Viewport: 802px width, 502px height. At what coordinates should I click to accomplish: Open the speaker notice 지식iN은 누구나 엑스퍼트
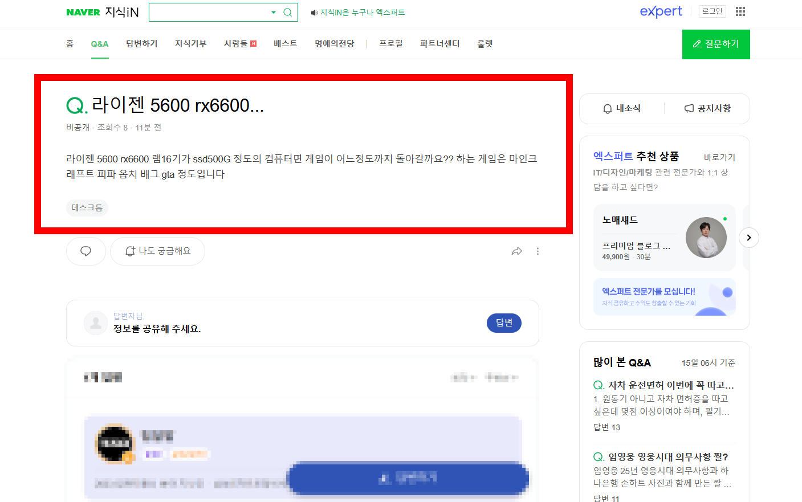click(x=358, y=12)
